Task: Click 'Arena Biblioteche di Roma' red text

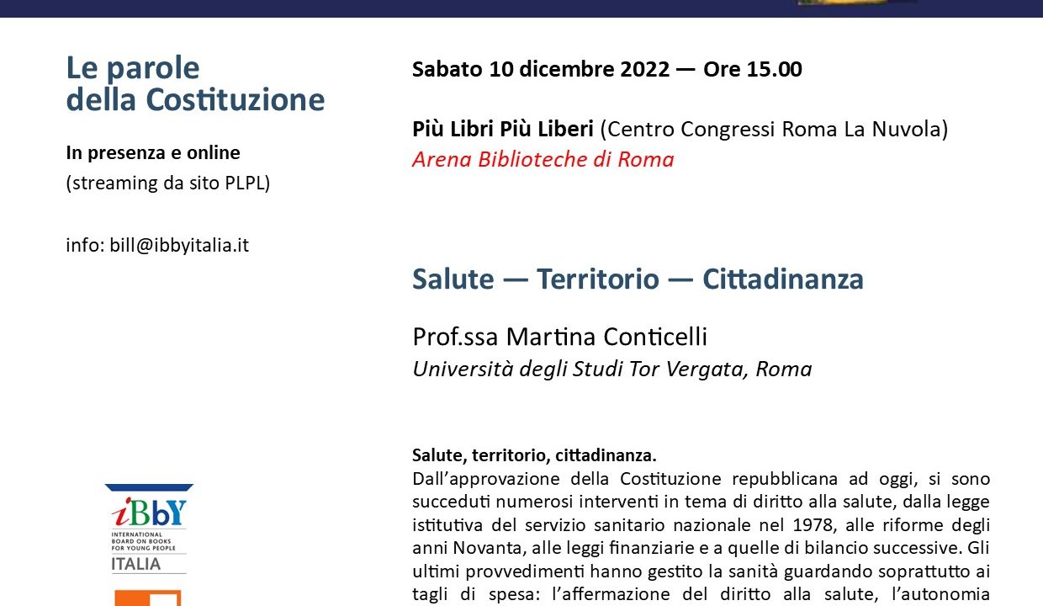Action: tap(543, 160)
